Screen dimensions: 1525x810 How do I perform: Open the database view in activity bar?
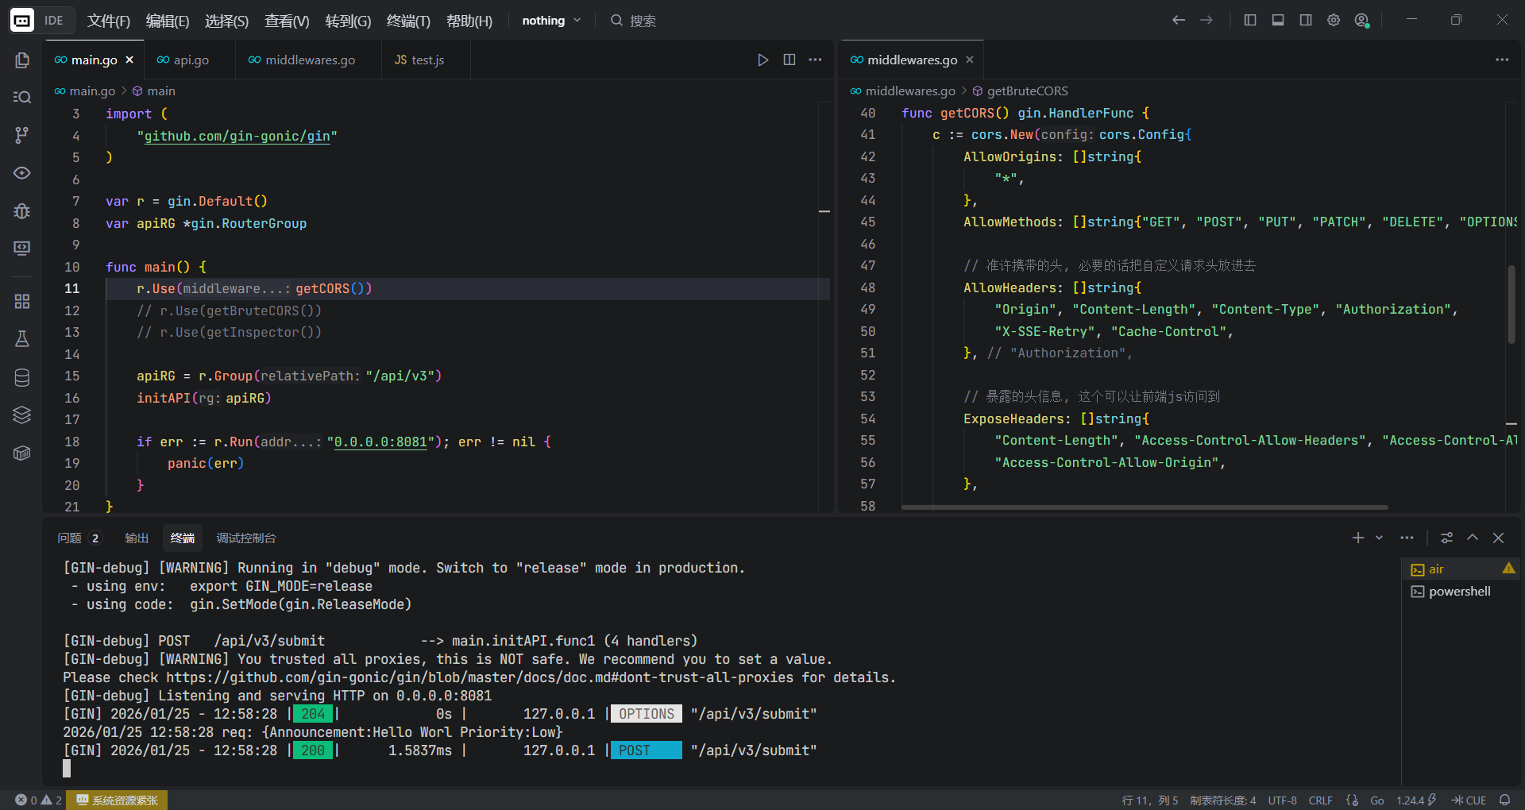[x=22, y=377]
